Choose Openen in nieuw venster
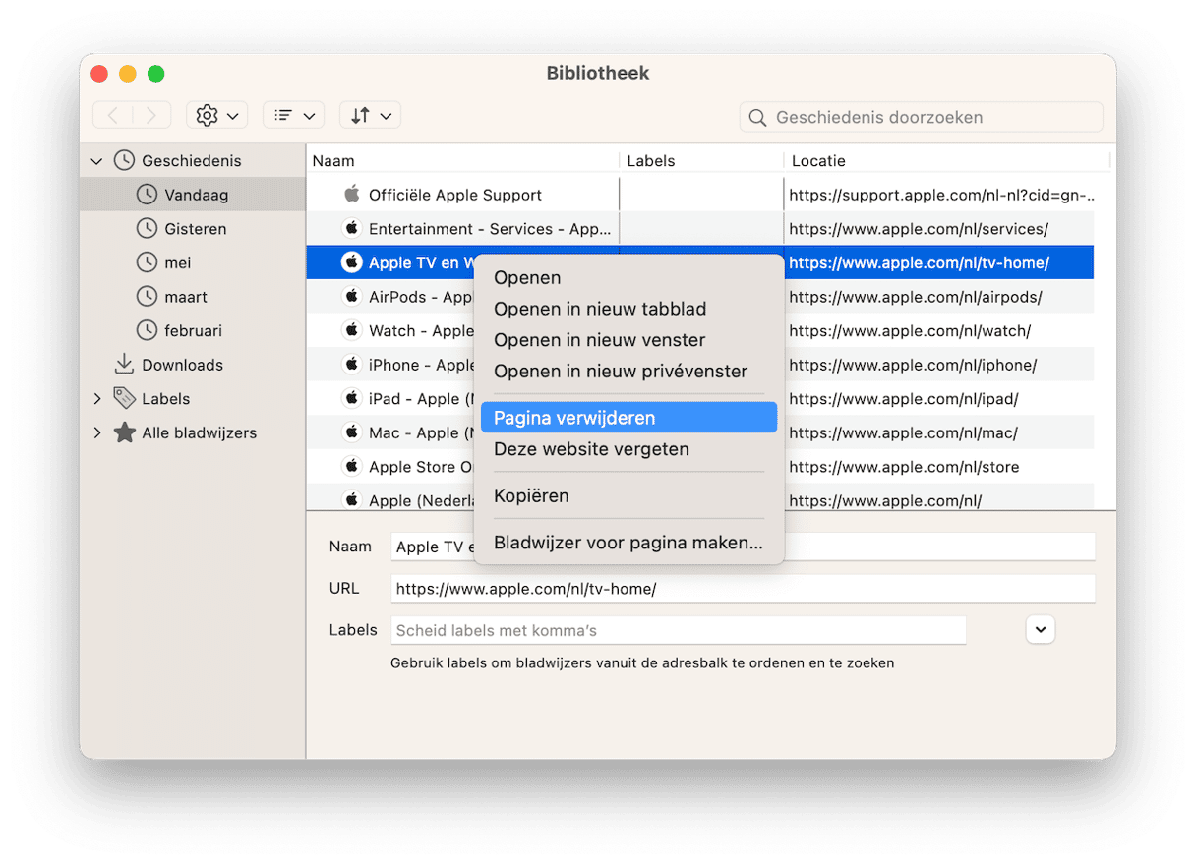 [629, 340]
